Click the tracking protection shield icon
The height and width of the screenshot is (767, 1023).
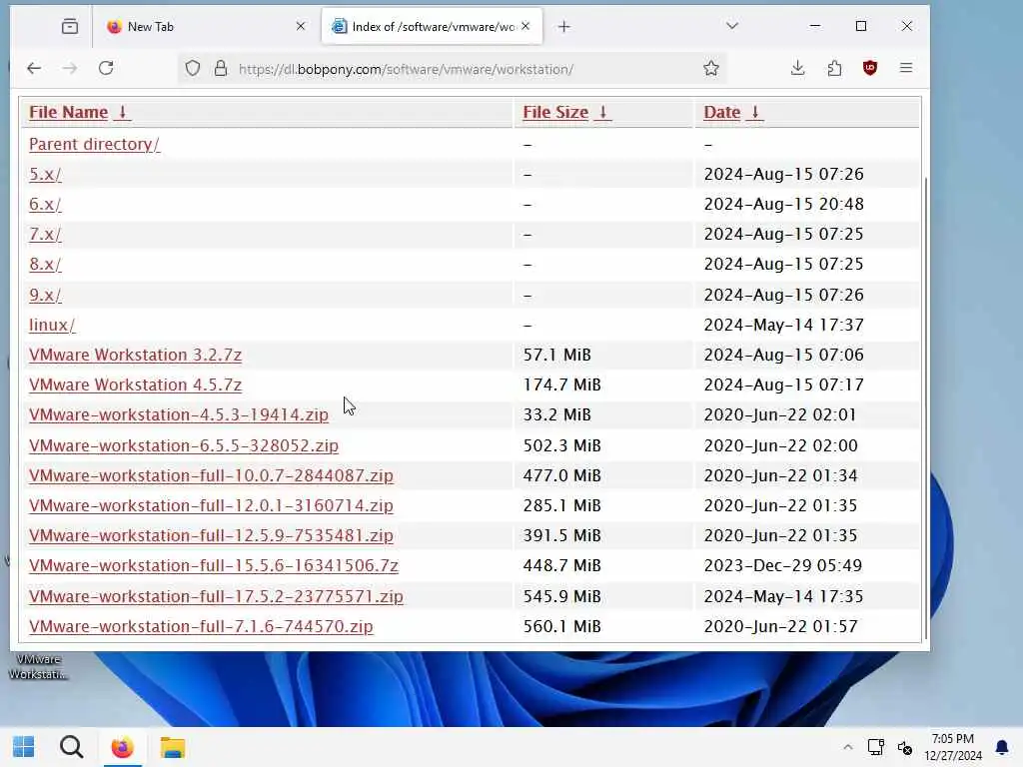[x=193, y=69]
